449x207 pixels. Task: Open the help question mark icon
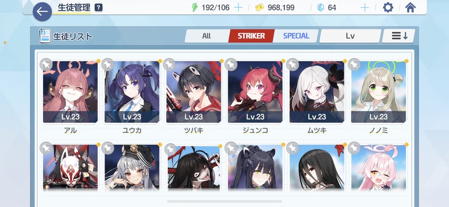pyautogui.click(x=98, y=7)
